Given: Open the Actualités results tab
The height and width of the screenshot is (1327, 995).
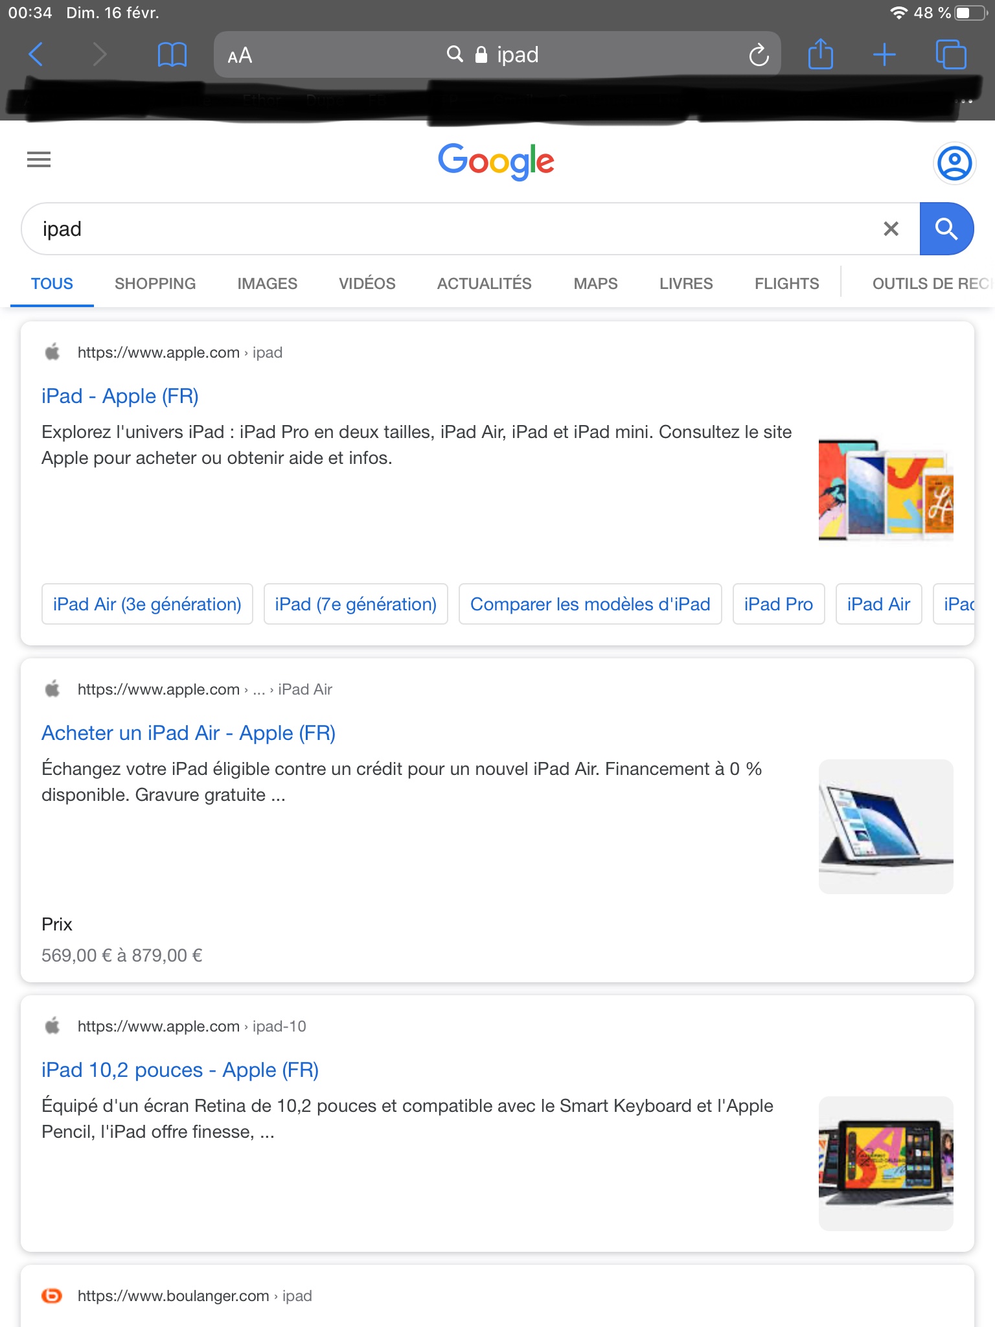Looking at the screenshot, I should tap(484, 283).
